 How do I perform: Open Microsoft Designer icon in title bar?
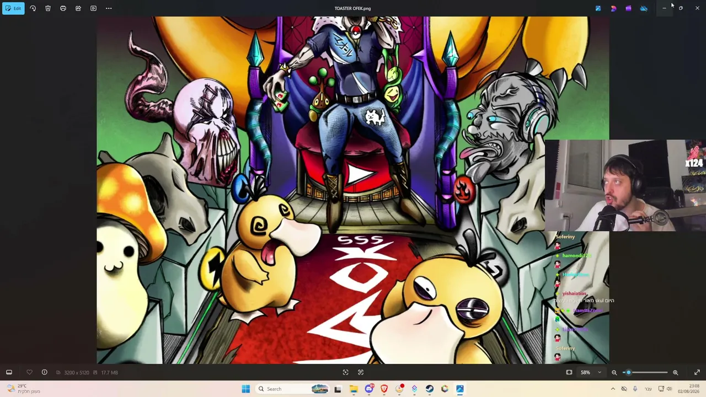coord(613,8)
